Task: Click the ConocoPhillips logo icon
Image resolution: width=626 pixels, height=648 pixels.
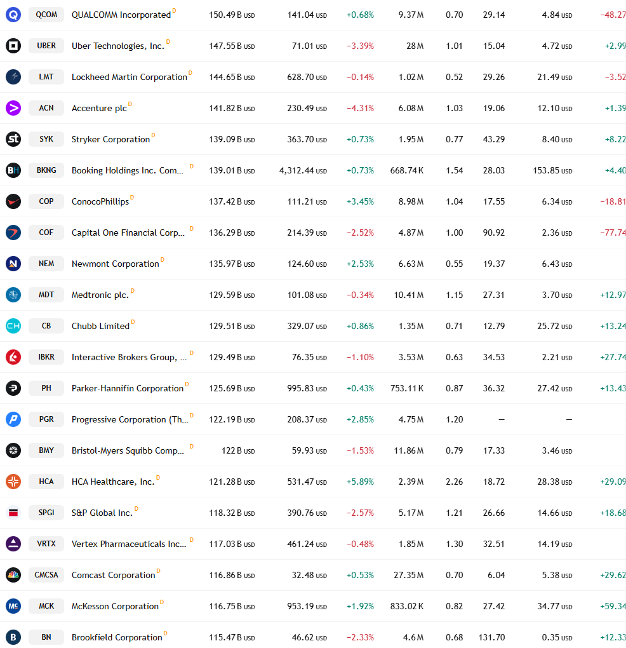Action: coord(13,201)
